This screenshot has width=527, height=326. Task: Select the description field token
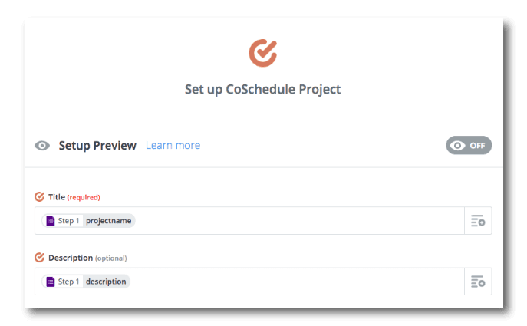[x=106, y=282]
